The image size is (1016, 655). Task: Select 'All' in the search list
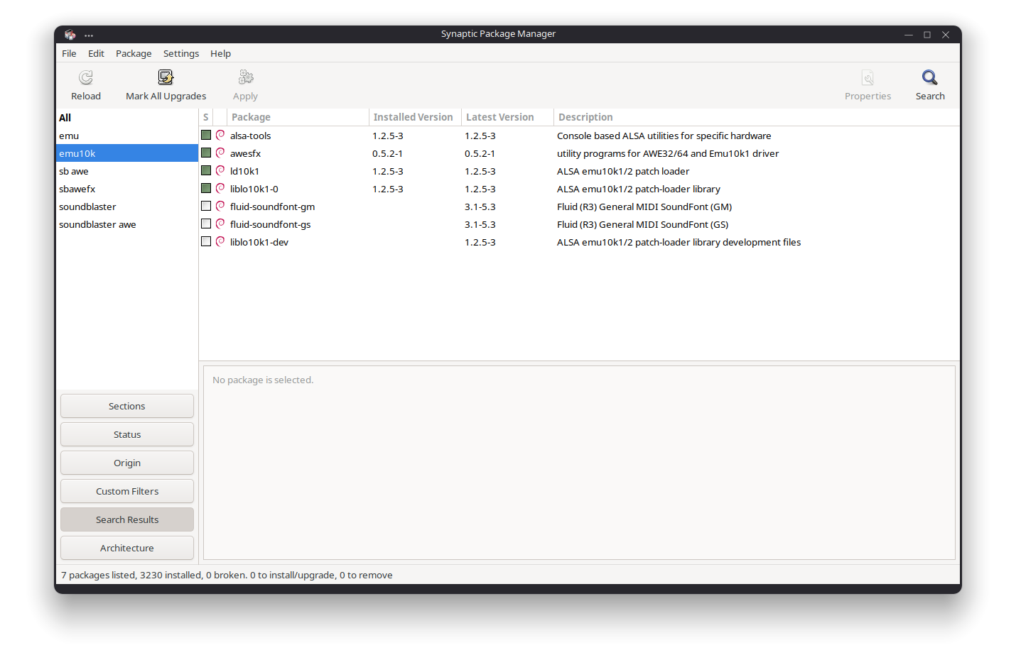127,118
